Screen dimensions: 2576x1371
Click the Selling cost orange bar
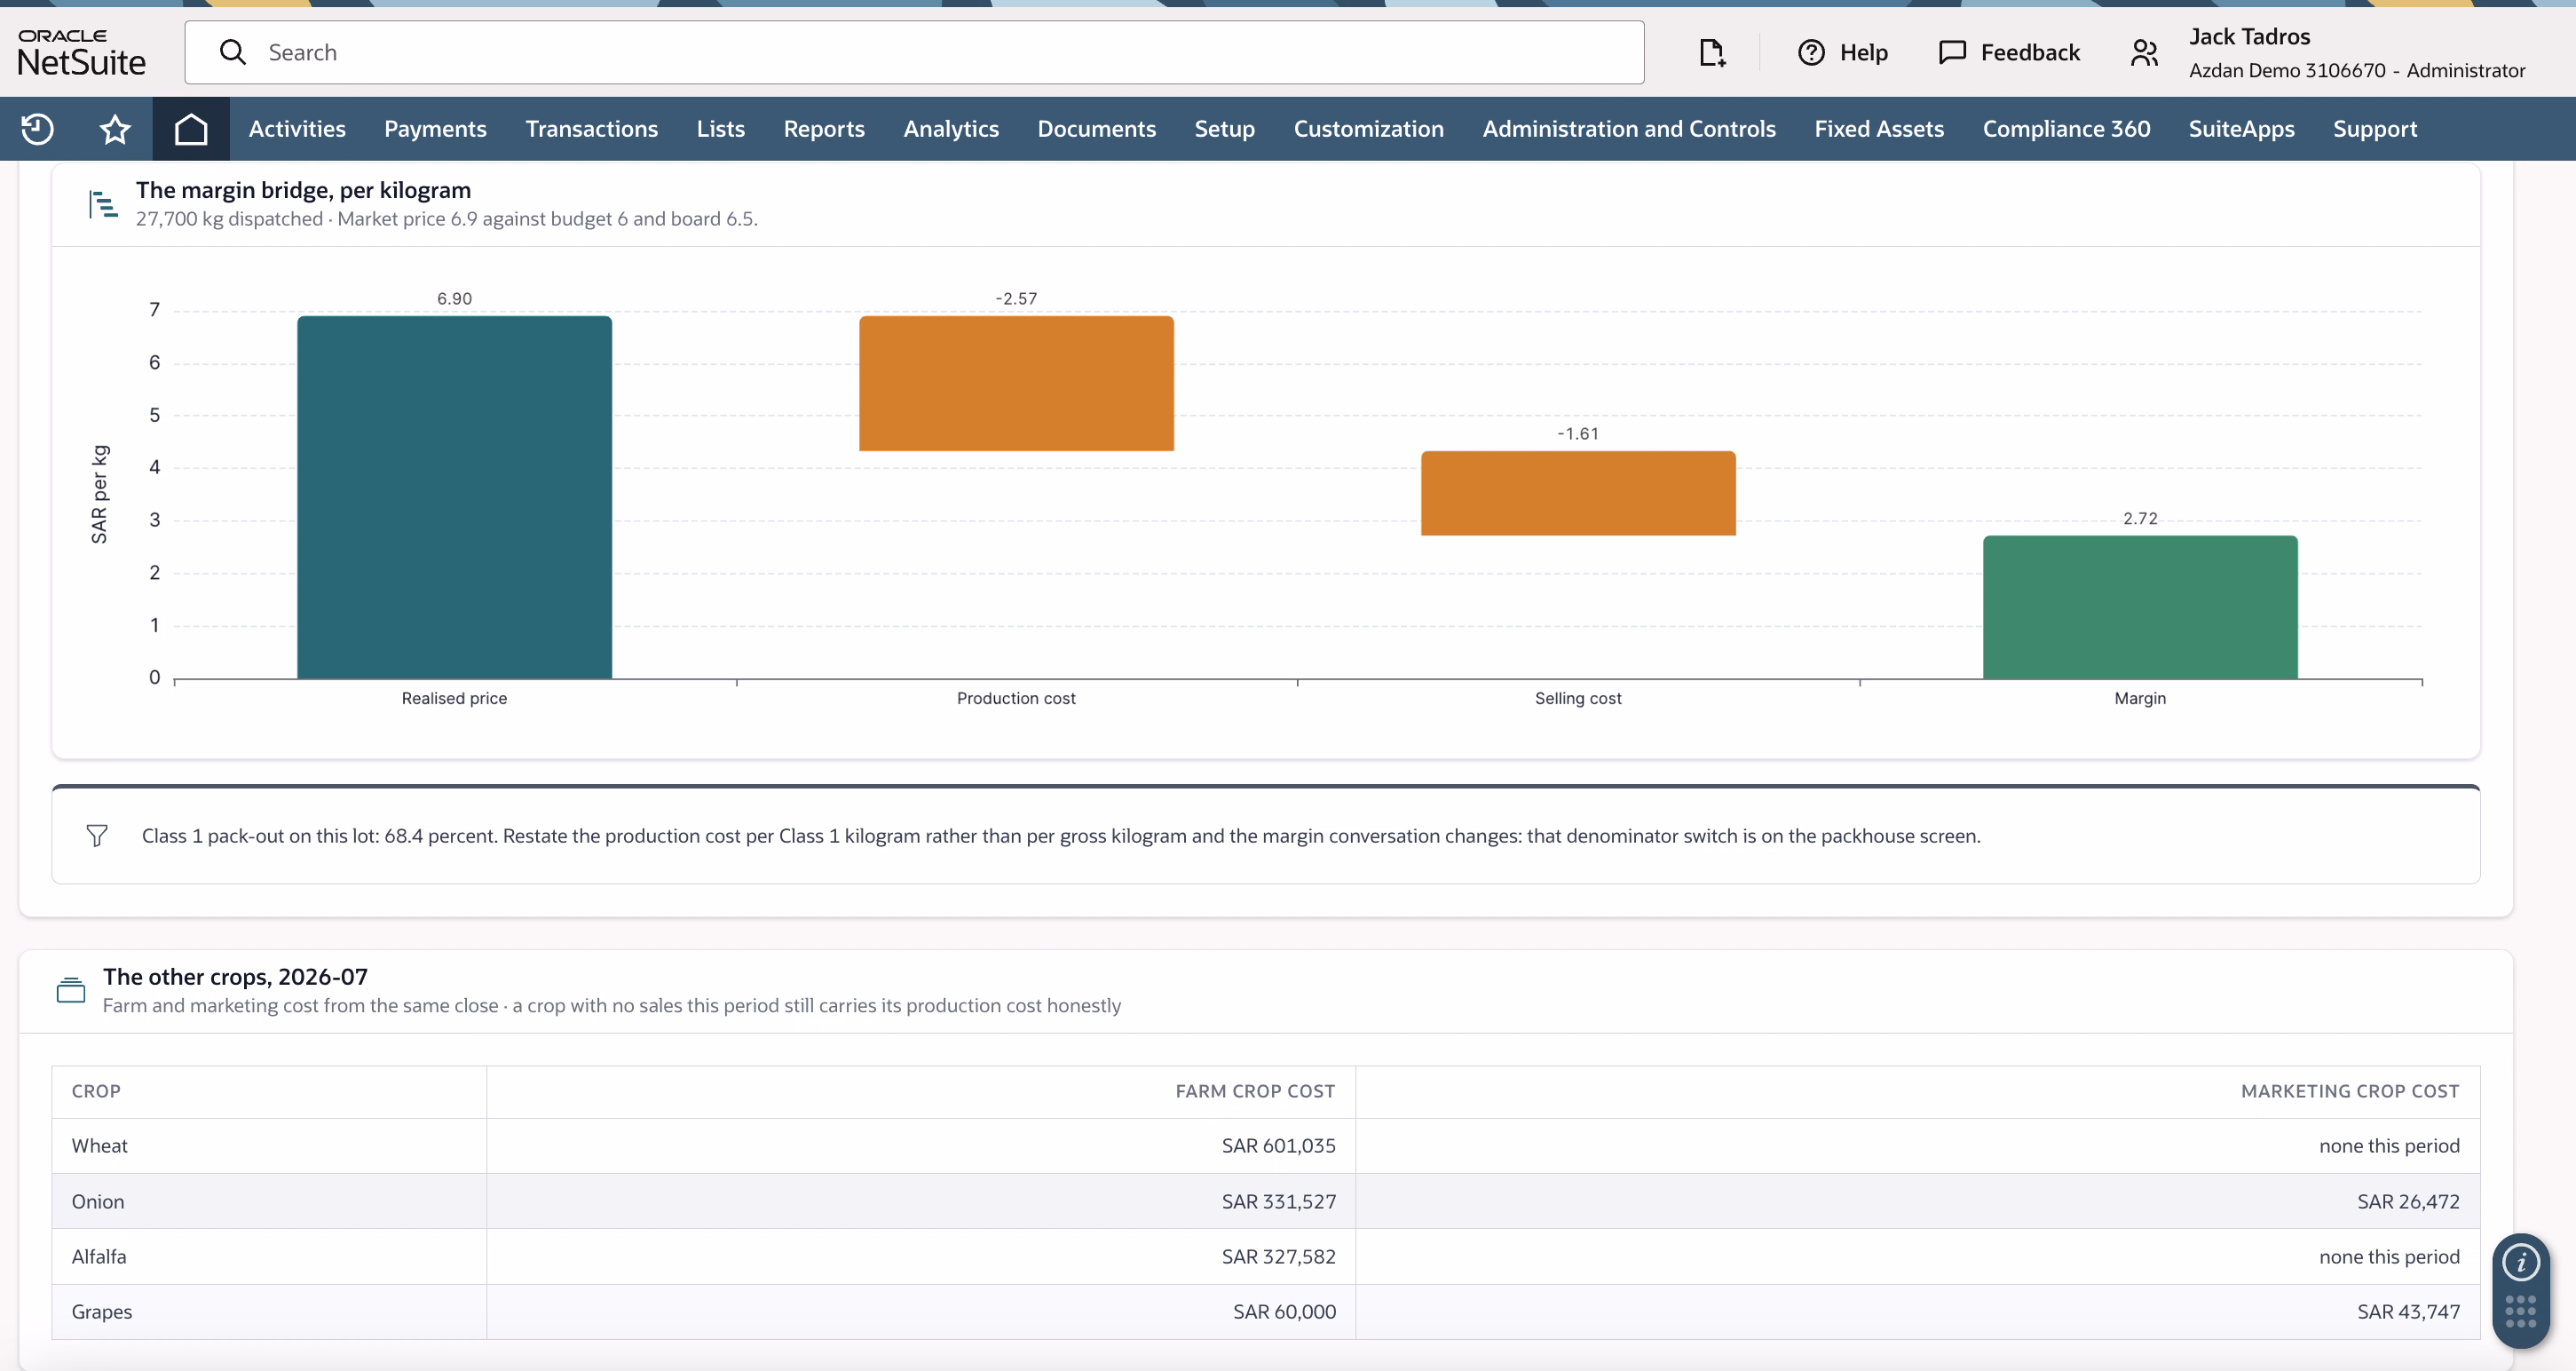1578,493
